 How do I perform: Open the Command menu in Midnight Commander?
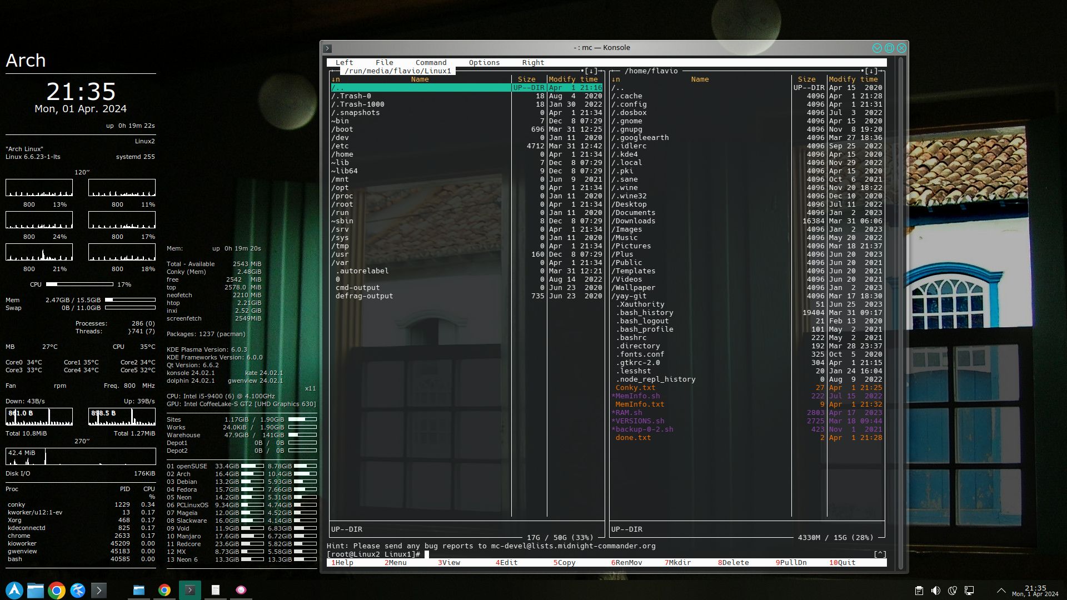pyautogui.click(x=431, y=63)
